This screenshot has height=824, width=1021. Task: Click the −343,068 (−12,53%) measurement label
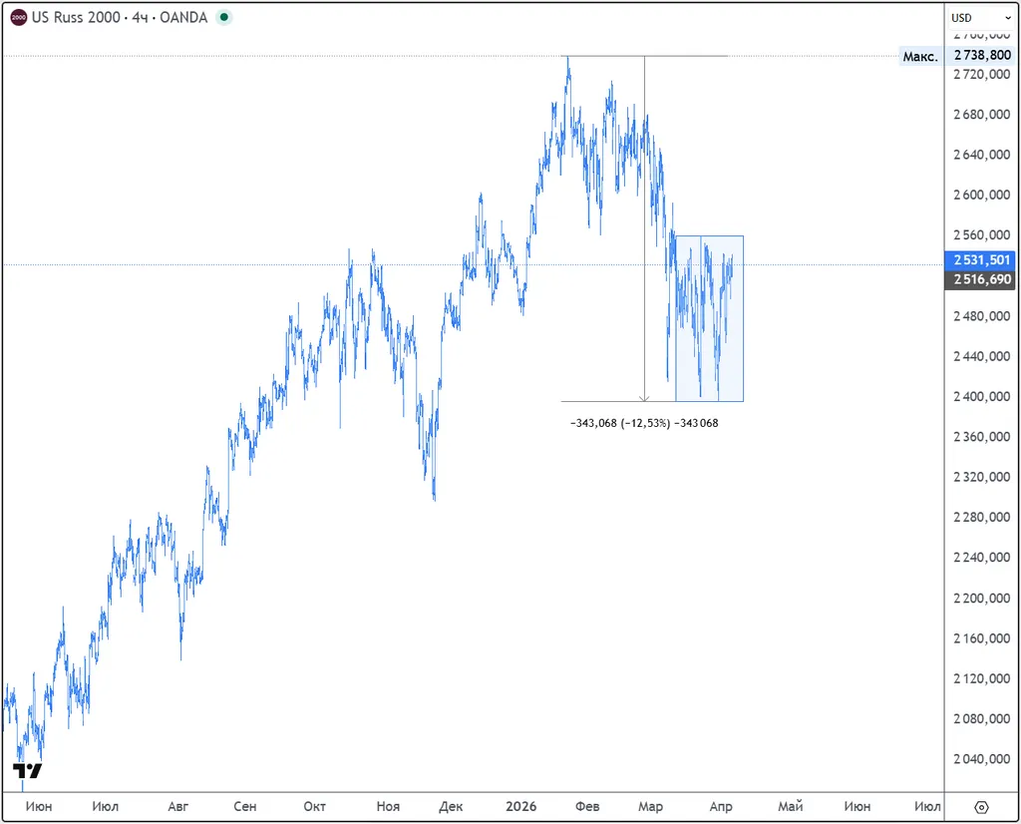click(x=644, y=423)
